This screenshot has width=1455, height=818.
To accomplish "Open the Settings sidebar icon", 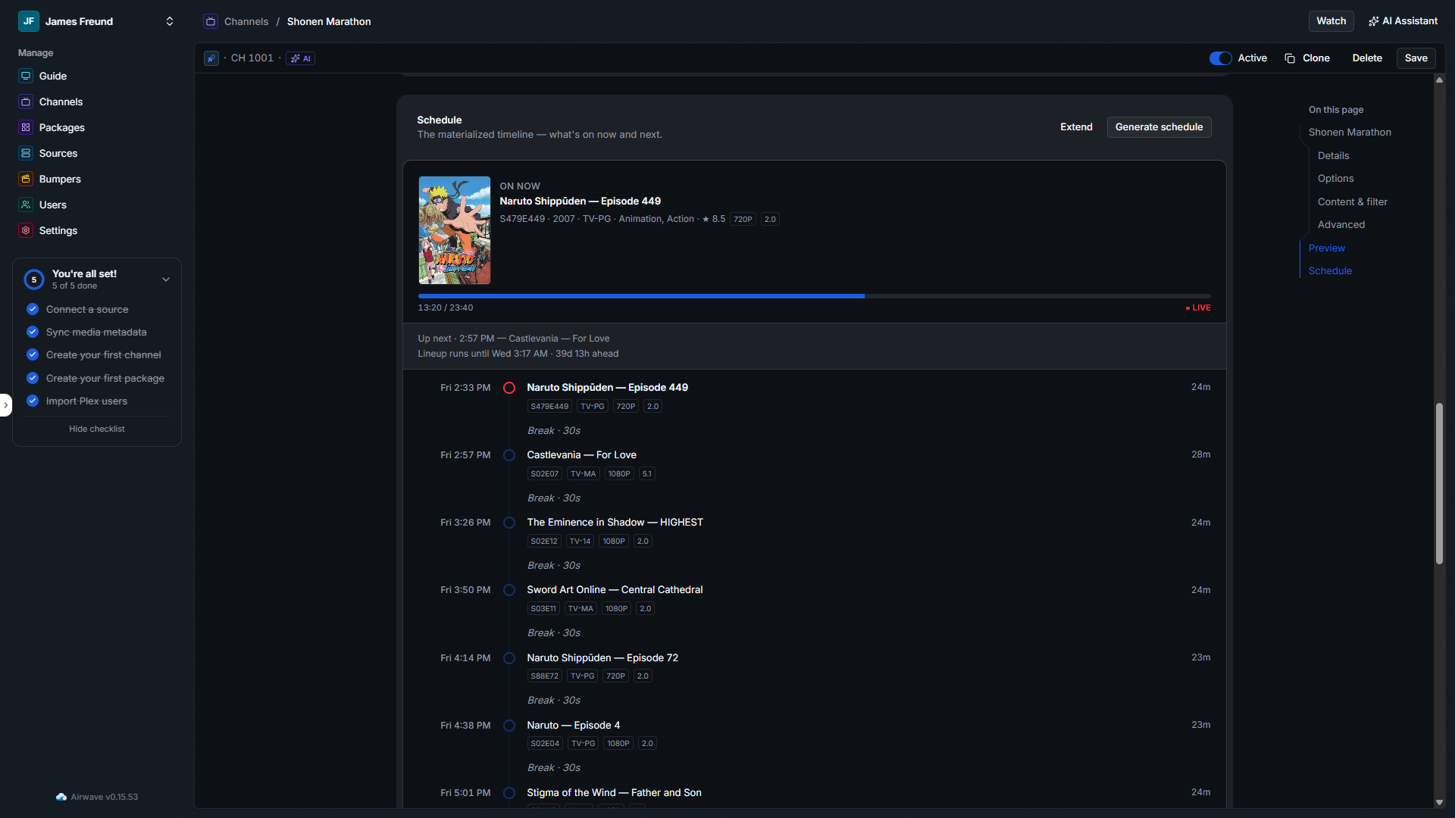I will [x=26, y=230].
